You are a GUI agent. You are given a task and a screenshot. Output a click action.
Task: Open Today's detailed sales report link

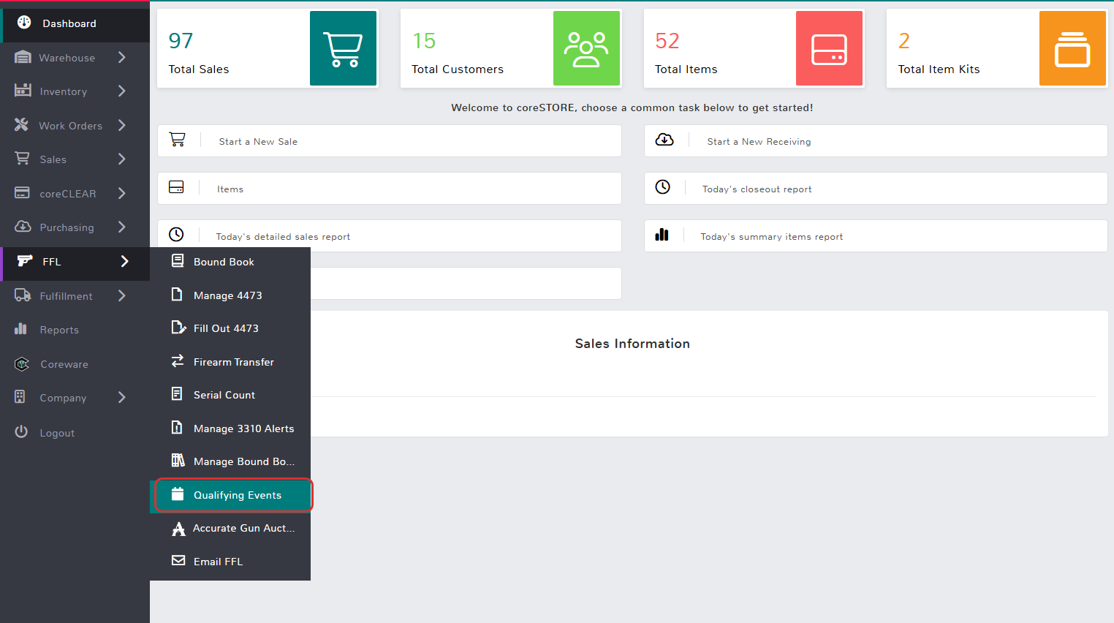(283, 237)
